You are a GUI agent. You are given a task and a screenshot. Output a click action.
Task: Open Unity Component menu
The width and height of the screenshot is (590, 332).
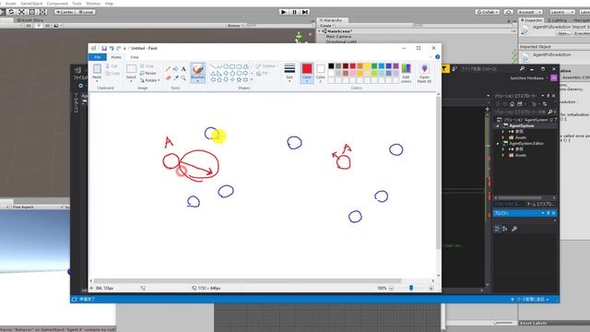pos(57,4)
